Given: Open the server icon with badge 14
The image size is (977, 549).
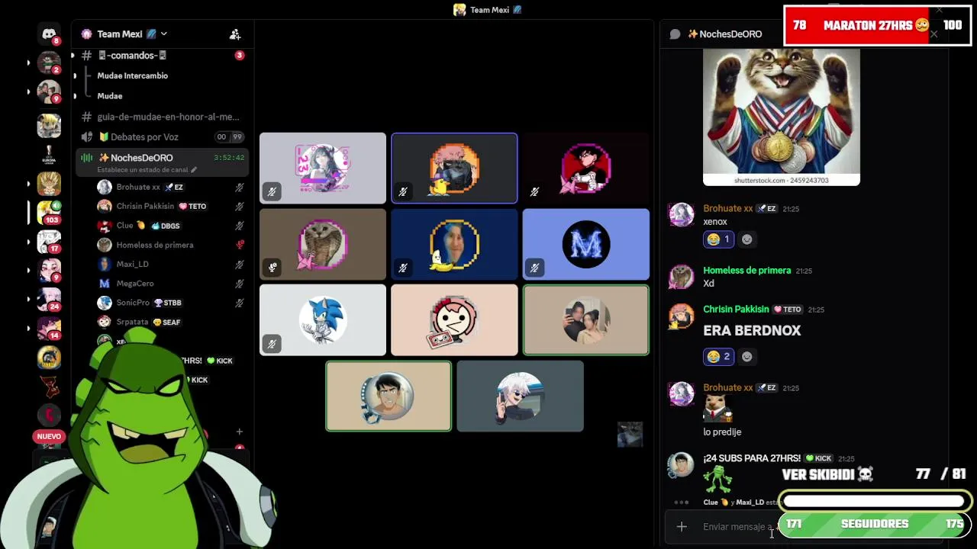Looking at the screenshot, I should click(49, 328).
